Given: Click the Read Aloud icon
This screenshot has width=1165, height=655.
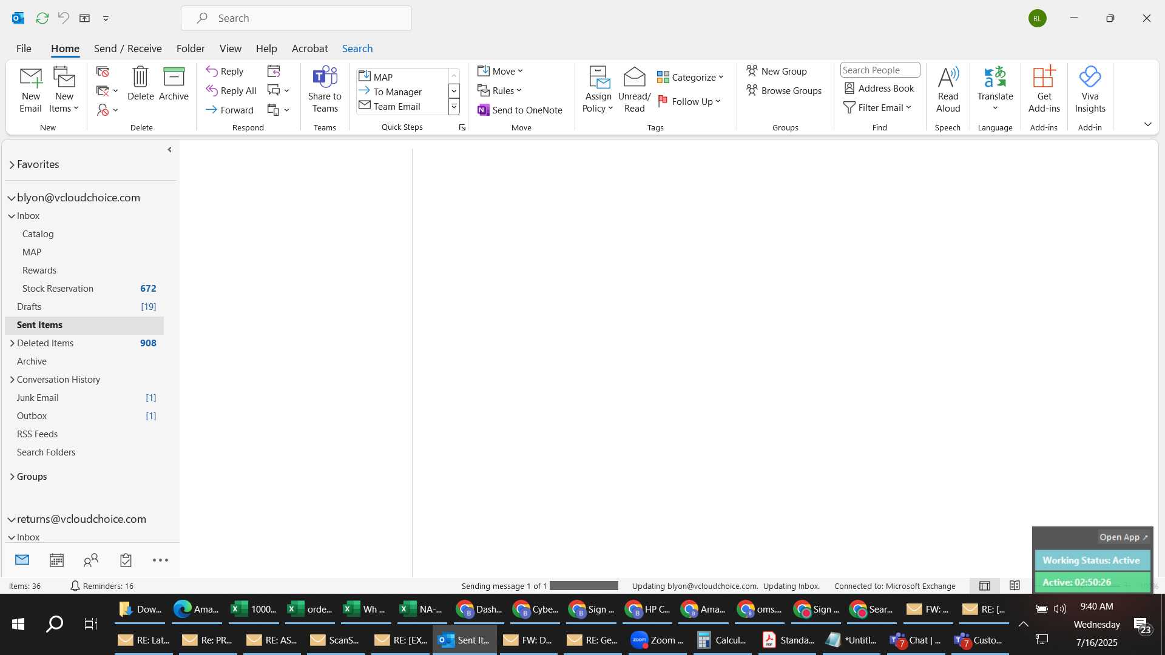Looking at the screenshot, I should (948, 90).
